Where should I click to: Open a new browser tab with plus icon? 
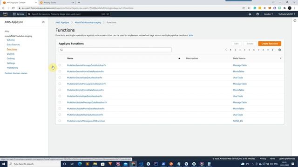pos(79,3)
